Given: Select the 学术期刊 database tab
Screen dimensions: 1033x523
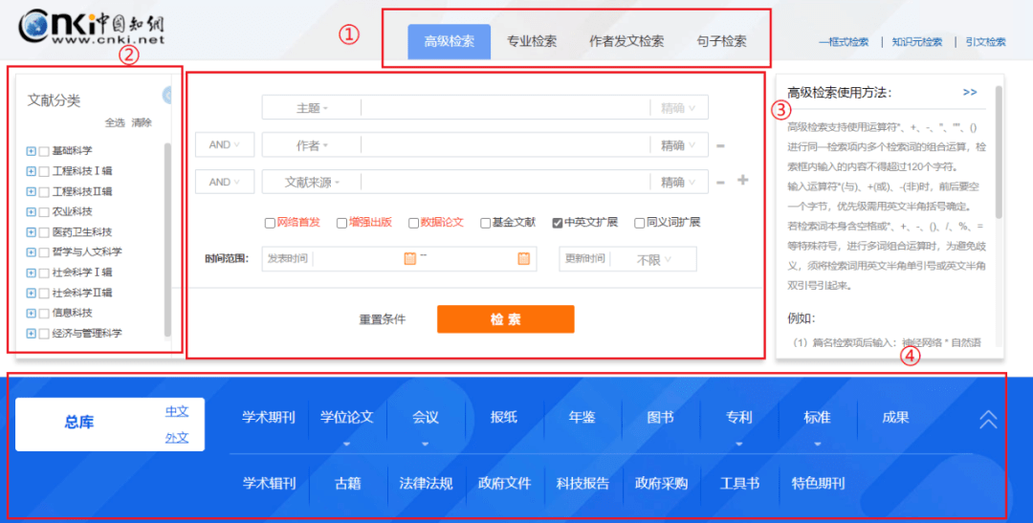Looking at the screenshot, I should point(269,418).
